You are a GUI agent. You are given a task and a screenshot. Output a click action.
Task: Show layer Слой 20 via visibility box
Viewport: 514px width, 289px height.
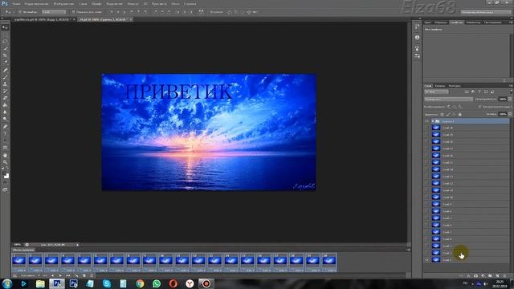pyautogui.click(x=426, y=128)
